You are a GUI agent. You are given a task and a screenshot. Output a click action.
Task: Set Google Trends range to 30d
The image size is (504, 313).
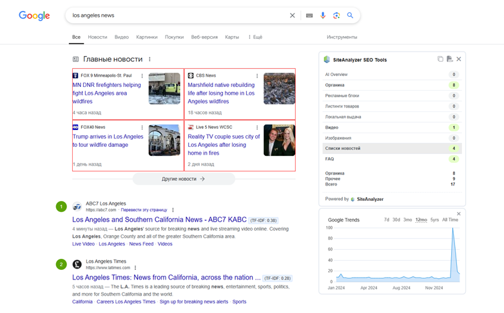396,220
